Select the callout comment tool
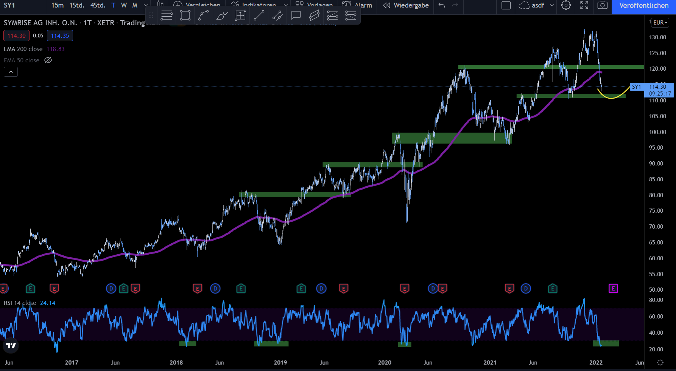The height and width of the screenshot is (371, 676). 296,15
